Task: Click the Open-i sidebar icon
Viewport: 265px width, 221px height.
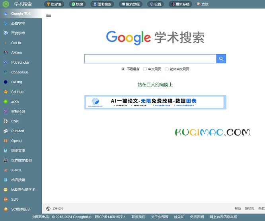Action: point(6,141)
